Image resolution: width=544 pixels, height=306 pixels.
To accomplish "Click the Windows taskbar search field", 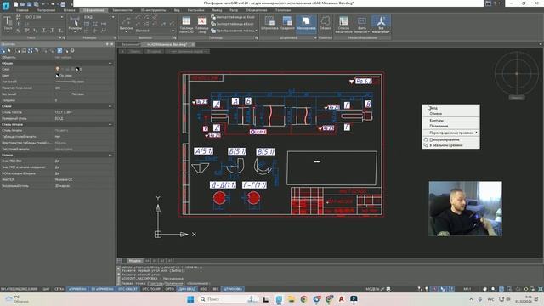I will 228,299.
